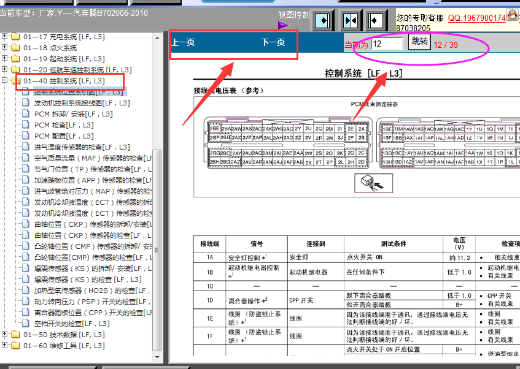Select the 01—50 技术数据 [LF, L3] tree node
The height and width of the screenshot is (369, 520).
point(64,335)
